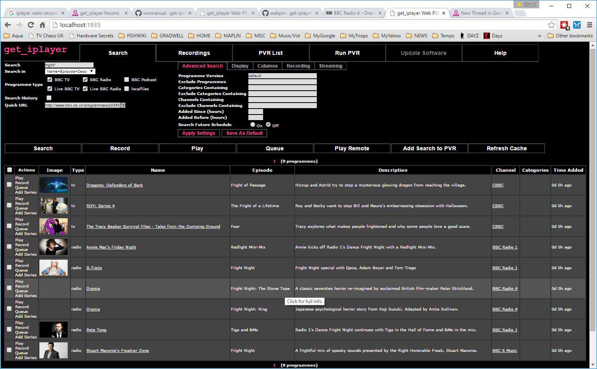Open the Other bookmarks folder
The width and height of the screenshot is (597, 369).
coord(570,36)
